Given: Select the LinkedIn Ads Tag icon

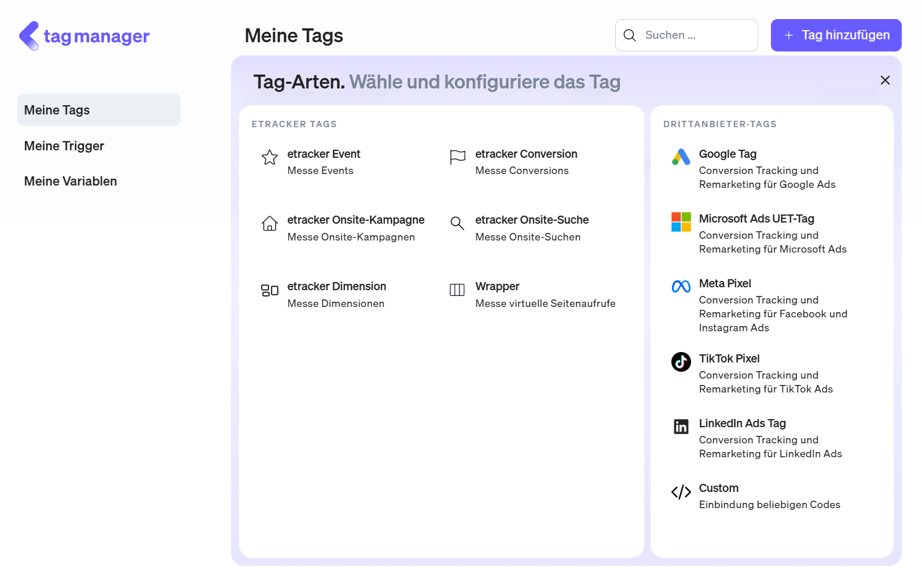Looking at the screenshot, I should (681, 427).
